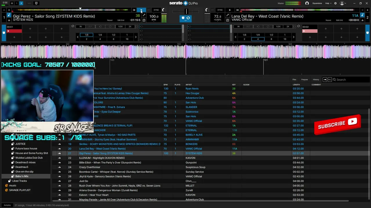Click Edit Grid on deck 2
The height and width of the screenshot is (208, 371).
(339, 20)
